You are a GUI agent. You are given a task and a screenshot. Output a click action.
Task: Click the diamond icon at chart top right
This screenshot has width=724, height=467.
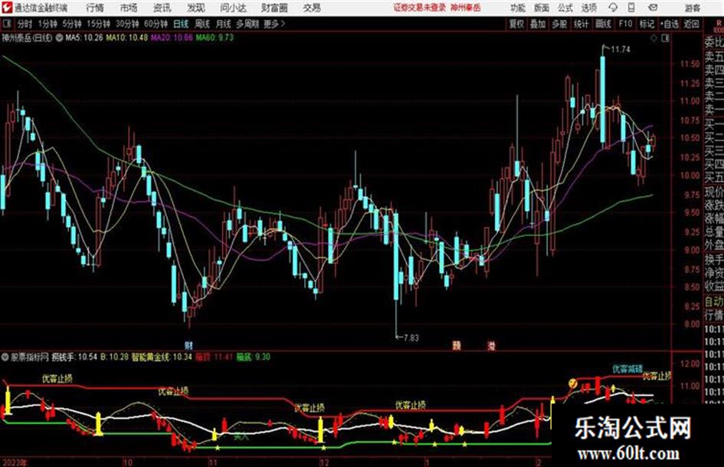tap(654, 38)
